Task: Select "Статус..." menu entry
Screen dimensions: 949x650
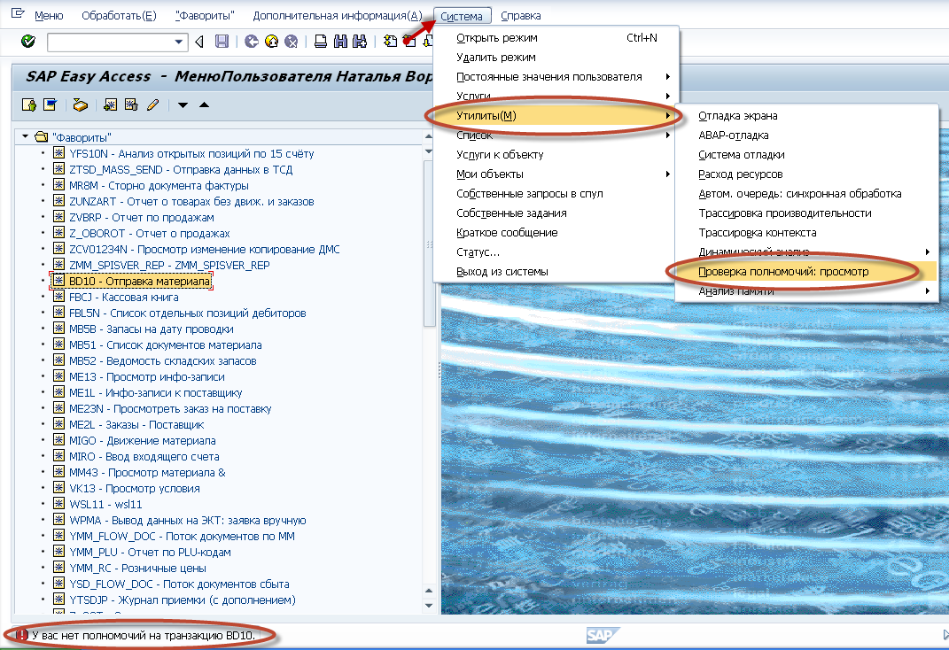Action: [556, 252]
